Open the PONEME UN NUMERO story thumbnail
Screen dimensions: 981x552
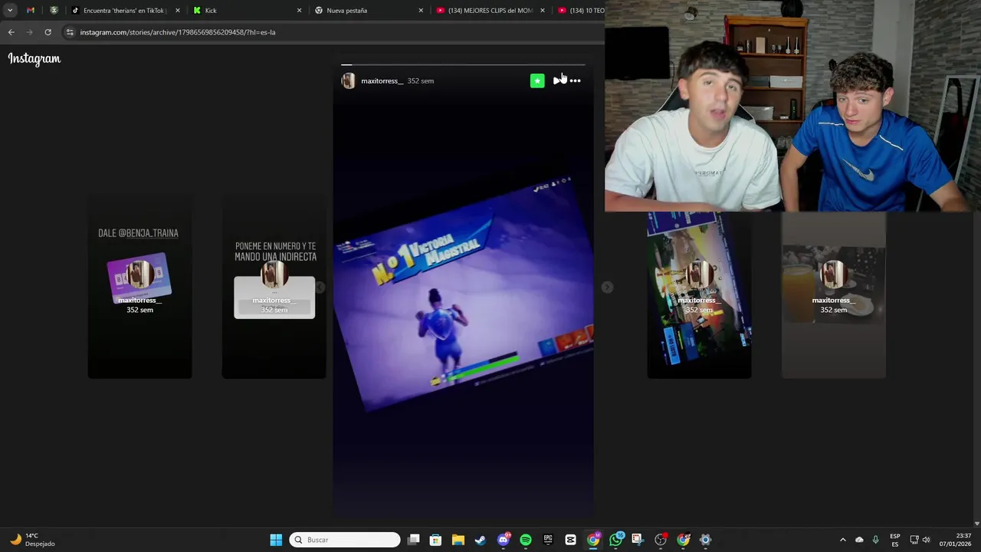274,286
